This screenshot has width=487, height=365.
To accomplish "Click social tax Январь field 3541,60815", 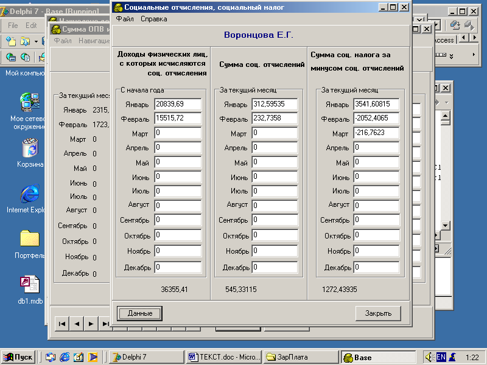I will click(376, 104).
